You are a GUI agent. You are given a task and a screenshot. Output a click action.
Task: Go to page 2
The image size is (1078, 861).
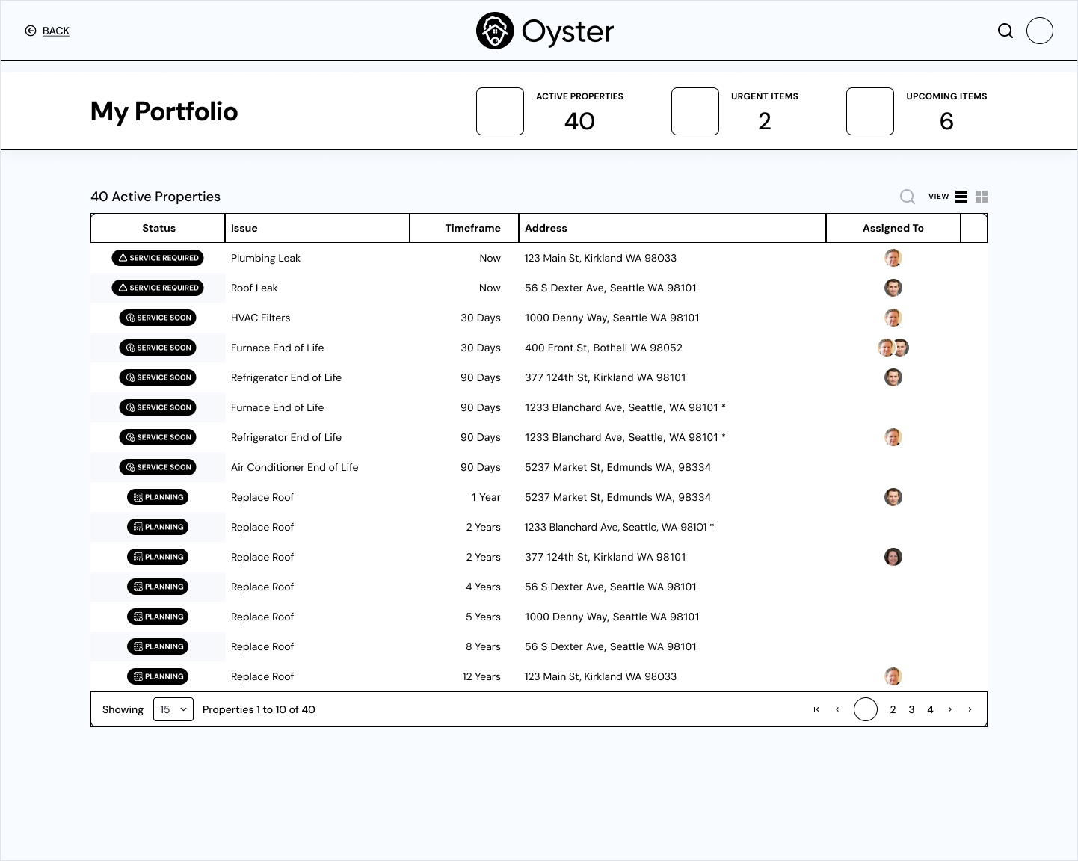pos(893,709)
